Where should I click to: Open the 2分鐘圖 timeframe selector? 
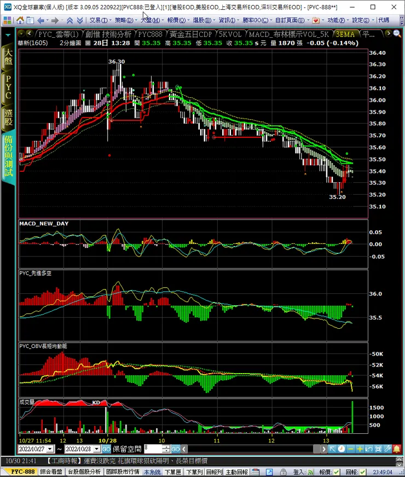pos(70,43)
